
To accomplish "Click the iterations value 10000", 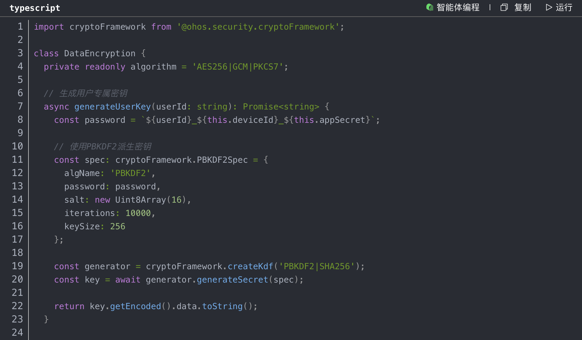I will [138, 213].
